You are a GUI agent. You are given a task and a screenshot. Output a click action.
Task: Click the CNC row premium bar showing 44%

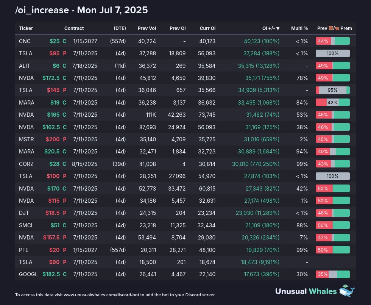(333, 41)
